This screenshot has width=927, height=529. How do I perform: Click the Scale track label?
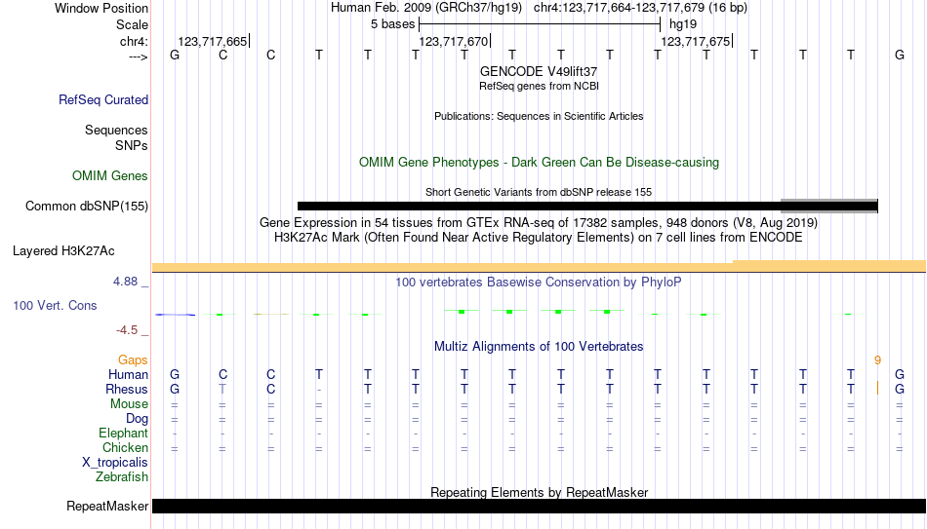coord(132,24)
